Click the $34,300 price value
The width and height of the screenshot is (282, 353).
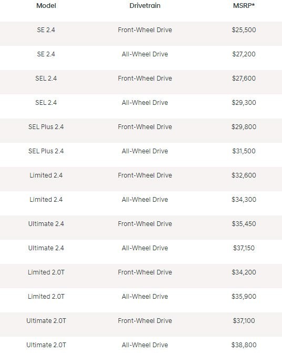[244, 200]
